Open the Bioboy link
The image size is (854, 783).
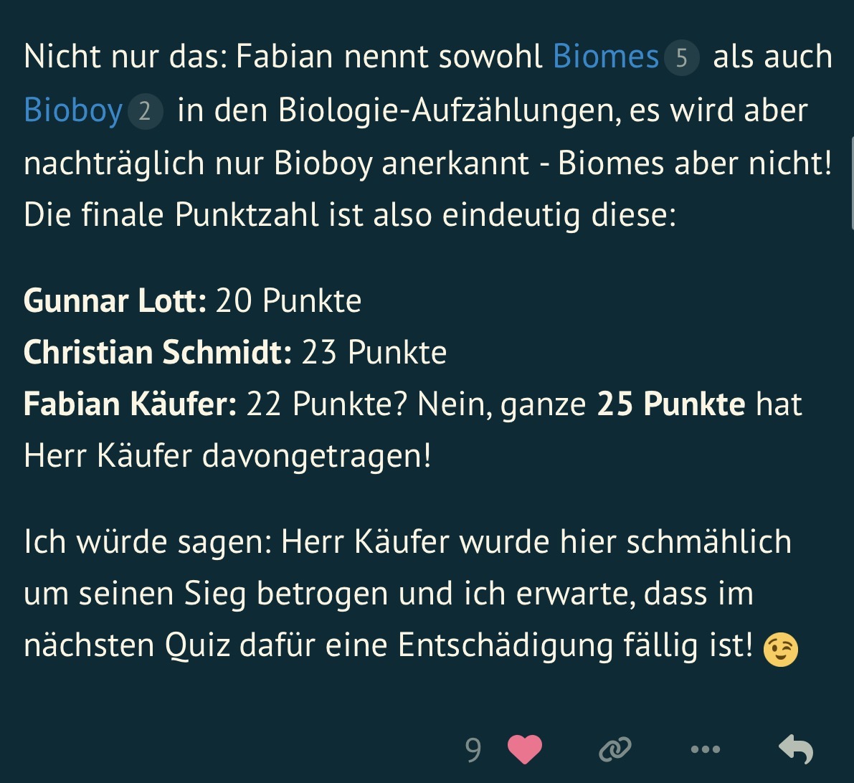coord(73,111)
